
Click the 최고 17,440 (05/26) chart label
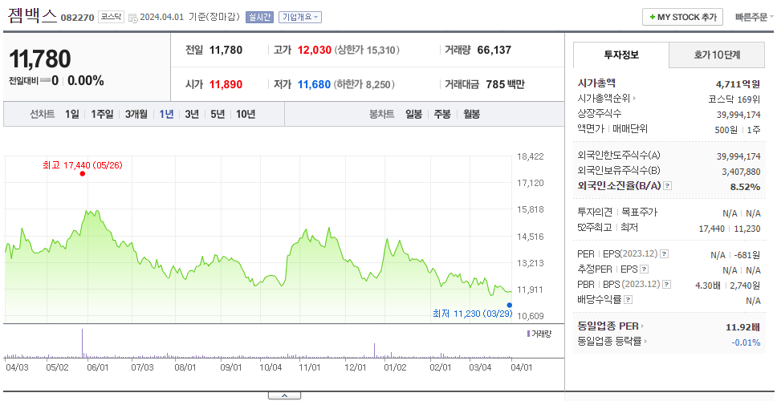(x=82, y=165)
